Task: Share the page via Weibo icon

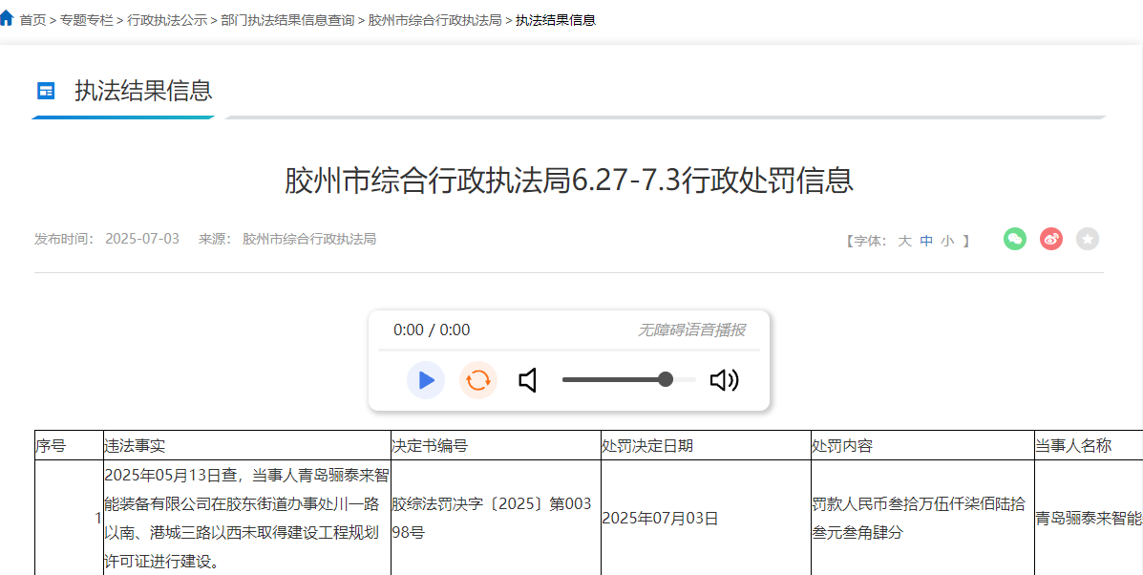Action: pos(1050,239)
